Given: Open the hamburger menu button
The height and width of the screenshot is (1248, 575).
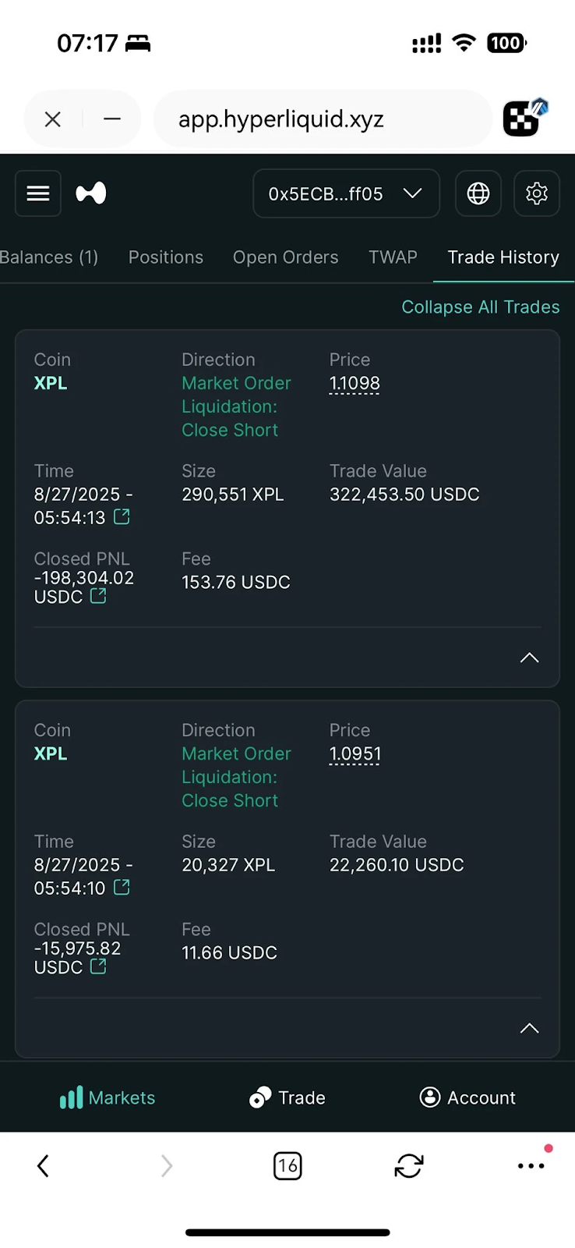Looking at the screenshot, I should point(38,193).
